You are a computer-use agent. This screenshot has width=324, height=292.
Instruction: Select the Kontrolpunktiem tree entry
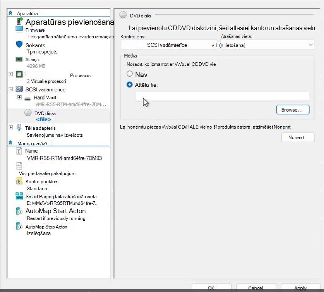42,182
